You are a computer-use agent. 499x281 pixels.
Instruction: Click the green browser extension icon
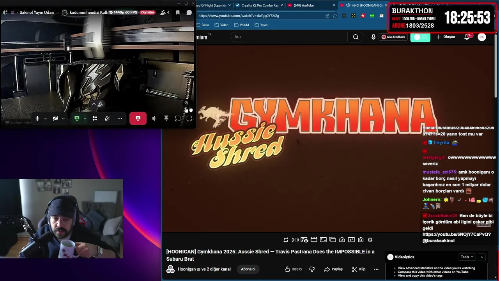372,16
